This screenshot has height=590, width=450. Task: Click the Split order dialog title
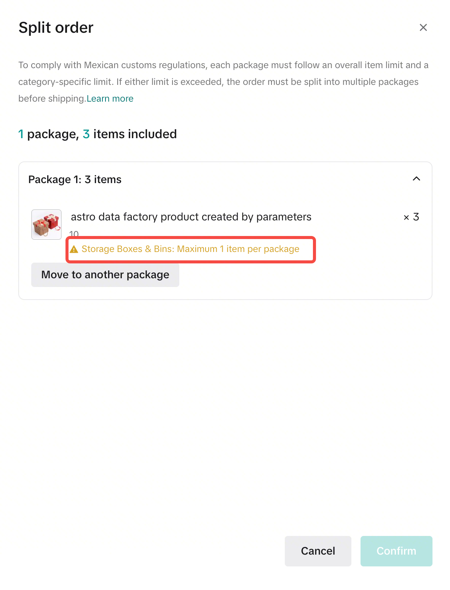tap(56, 28)
